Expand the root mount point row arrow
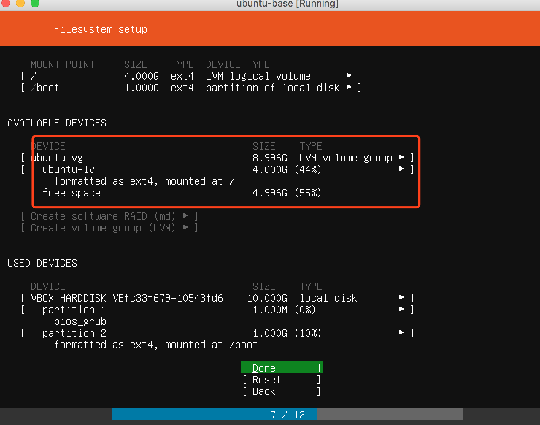Image resolution: width=540 pixels, height=425 pixels. click(349, 76)
